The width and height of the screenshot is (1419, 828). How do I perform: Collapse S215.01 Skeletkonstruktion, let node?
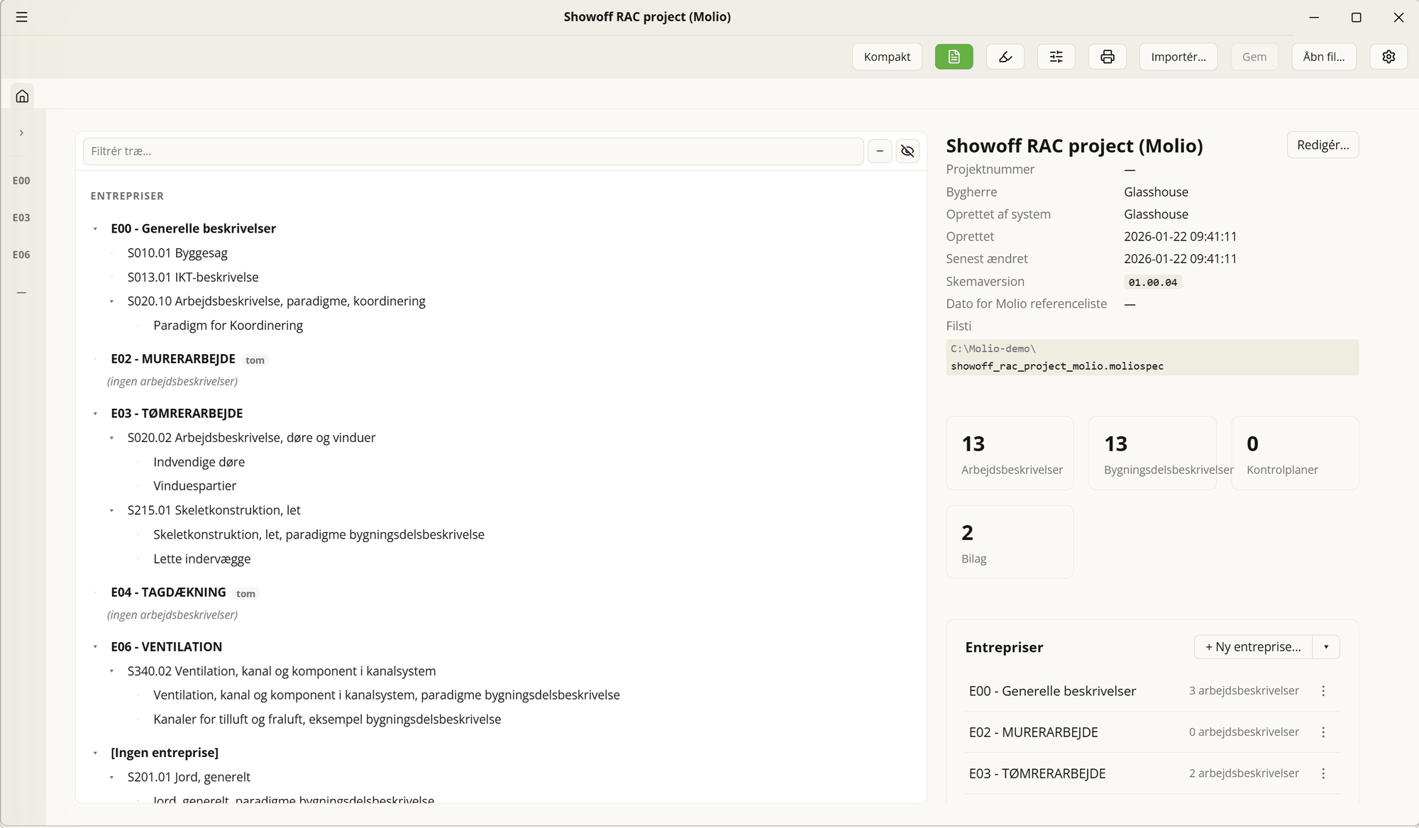(x=111, y=511)
